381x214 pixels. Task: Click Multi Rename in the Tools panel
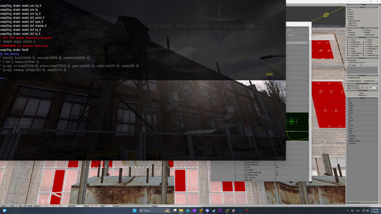tap(369, 35)
